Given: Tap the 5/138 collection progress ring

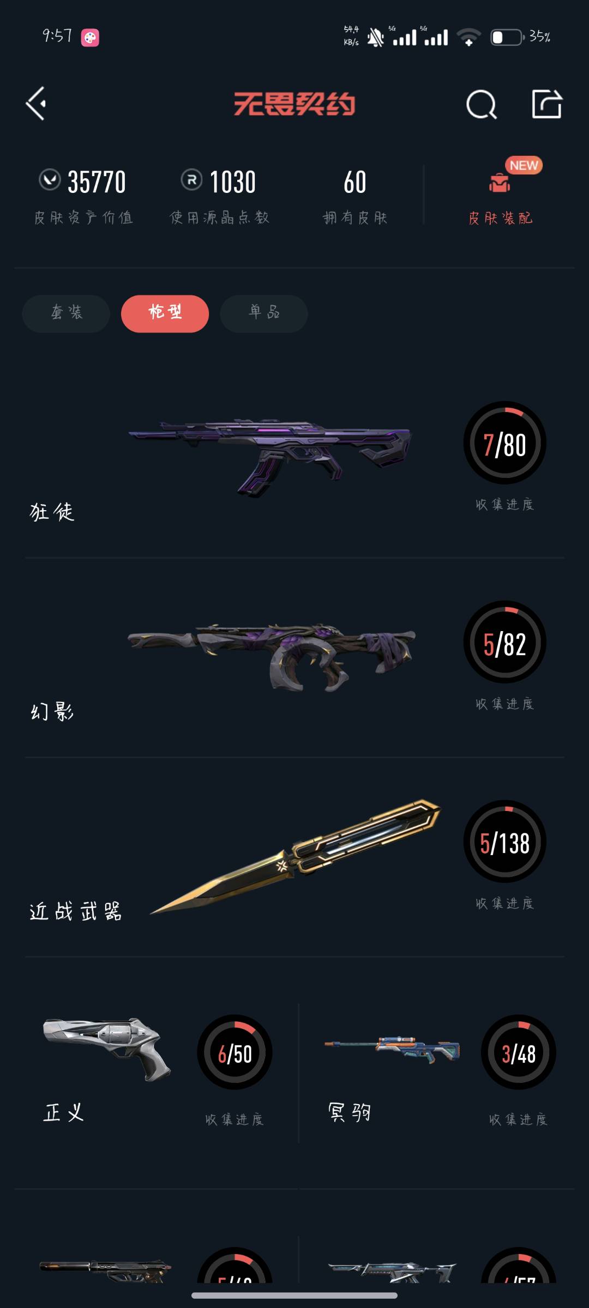Looking at the screenshot, I should (504, 841).
